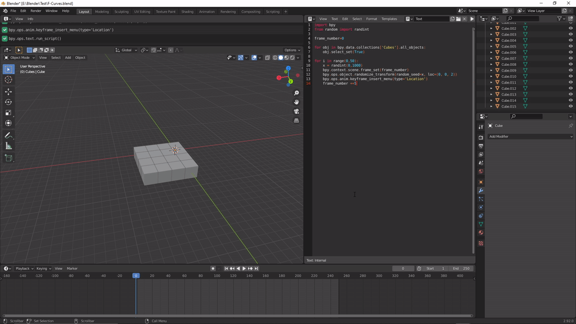Select the Measure tool
The image size is (576, 324).
(x=8, y=146)
